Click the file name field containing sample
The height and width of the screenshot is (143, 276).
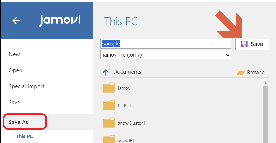click(x=166, y=44)
